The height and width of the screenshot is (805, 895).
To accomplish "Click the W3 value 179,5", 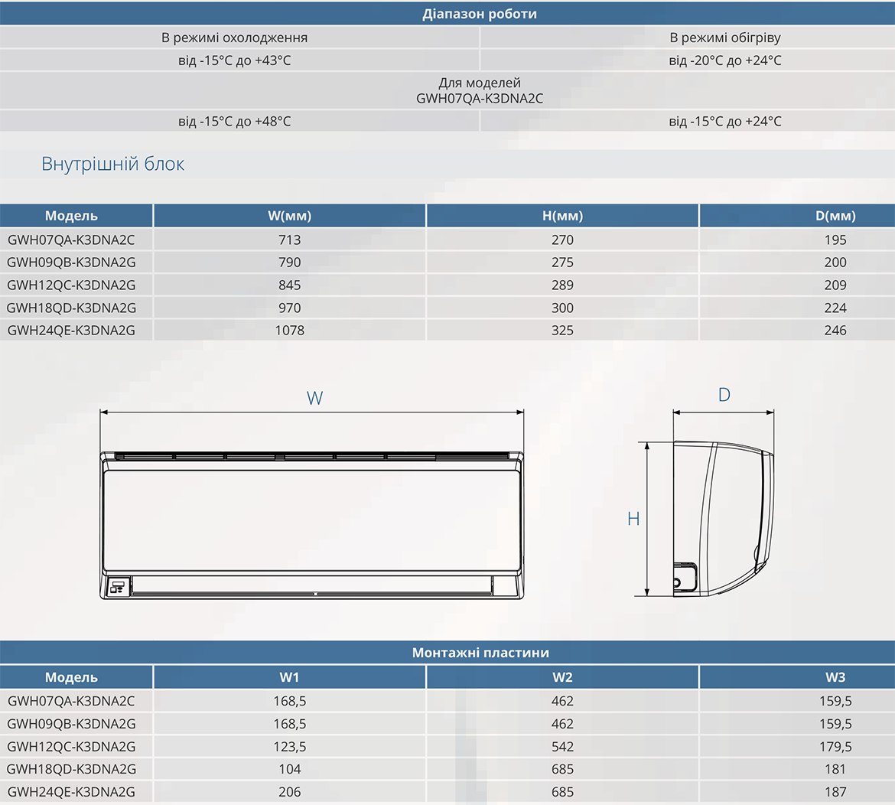I will pos(835,746).
